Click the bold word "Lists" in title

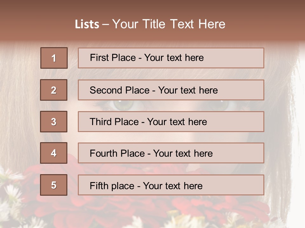click(87, 24)
